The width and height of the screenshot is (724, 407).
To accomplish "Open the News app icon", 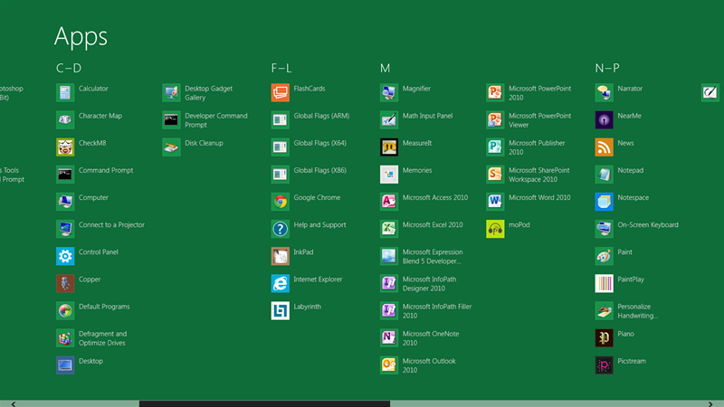I will click(x=604, y=147).
